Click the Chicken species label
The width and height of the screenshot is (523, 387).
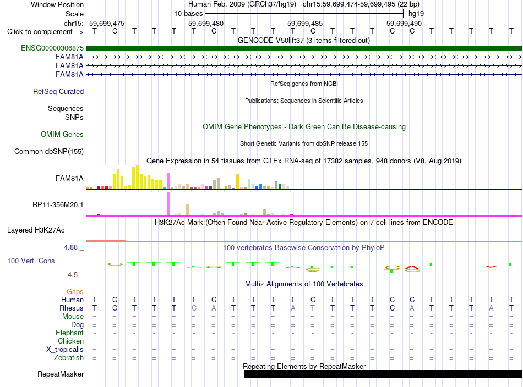pos(70,341)
